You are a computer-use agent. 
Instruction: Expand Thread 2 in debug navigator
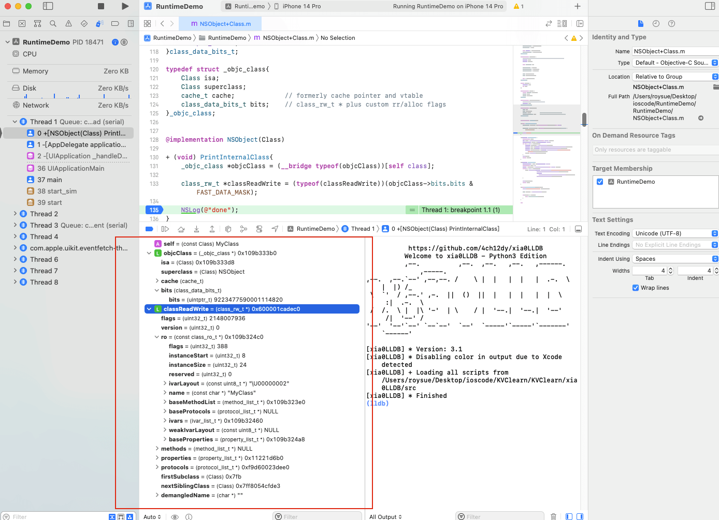[15, 214]
